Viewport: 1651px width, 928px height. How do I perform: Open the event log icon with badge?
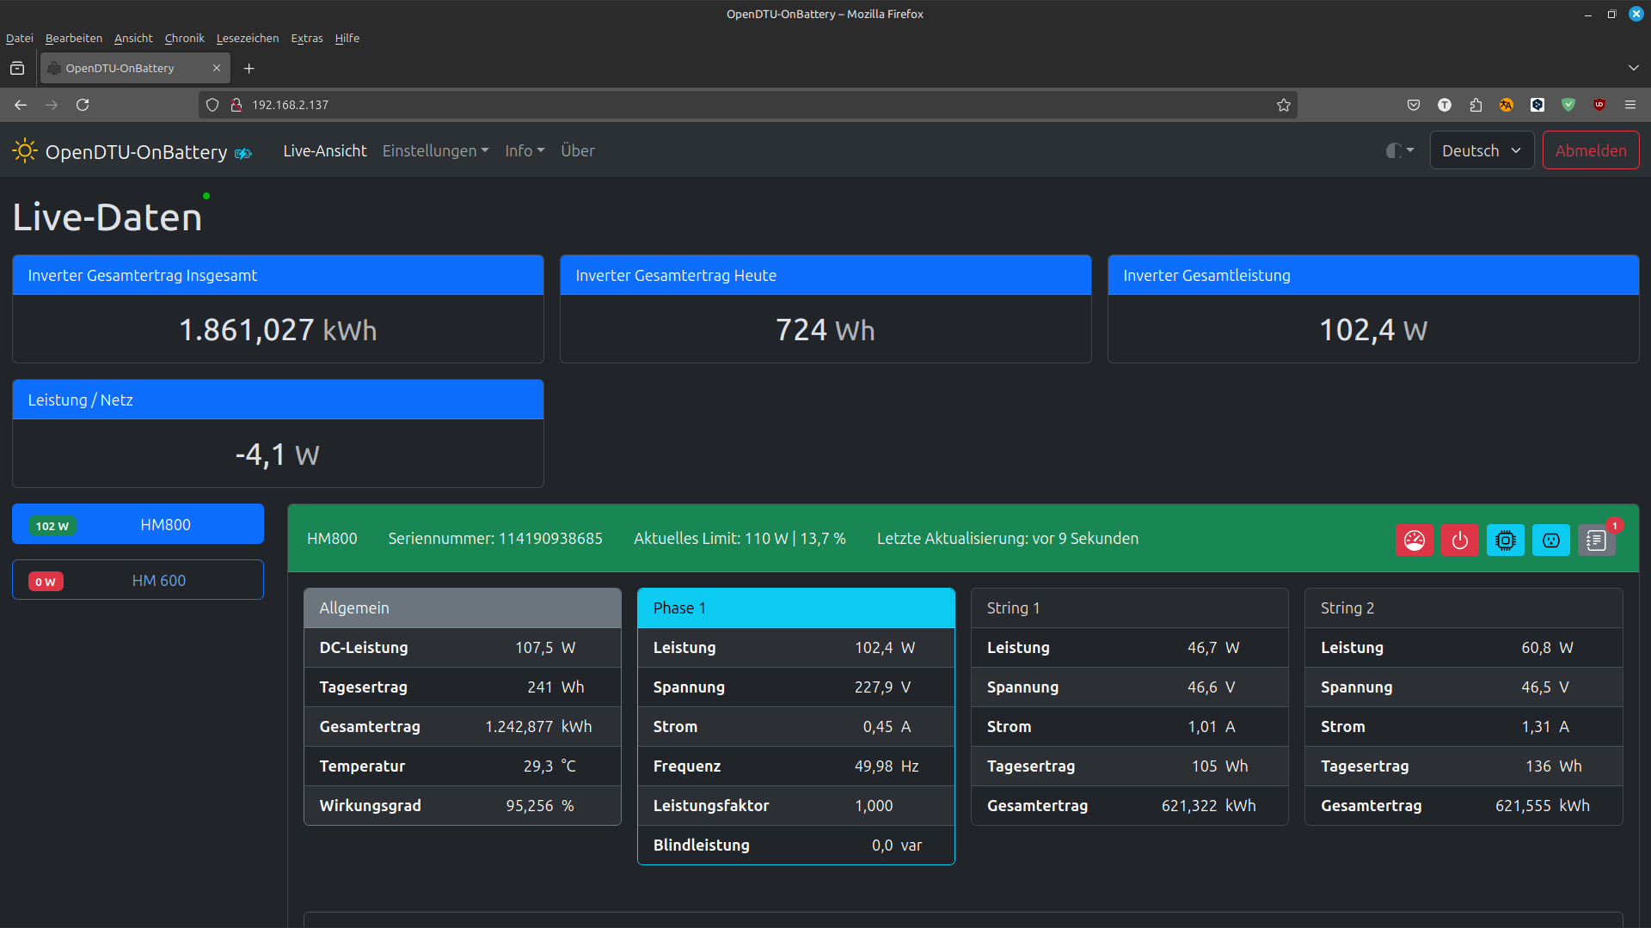coord(1597,540)
